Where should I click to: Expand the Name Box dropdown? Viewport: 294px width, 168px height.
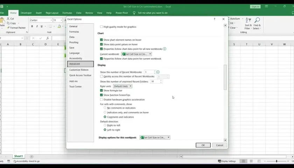pos(22,38)
